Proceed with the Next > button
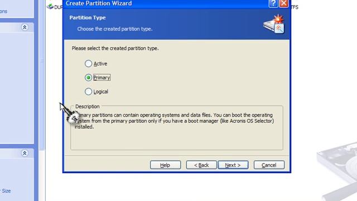Screen dimensions: 357x201 click(233, 165)
